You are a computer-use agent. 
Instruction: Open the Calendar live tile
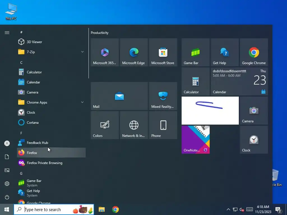click(x=239, y=81)
